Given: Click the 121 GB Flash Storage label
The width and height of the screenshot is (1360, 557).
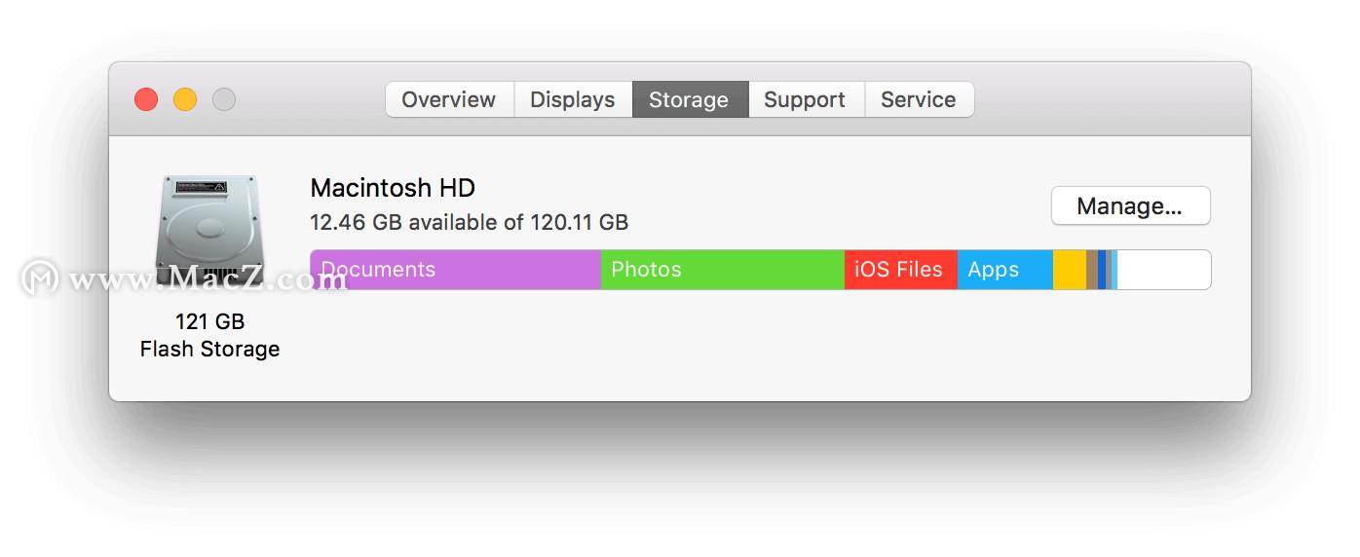Looking at the screenshot, I should [x=209, y=335].
